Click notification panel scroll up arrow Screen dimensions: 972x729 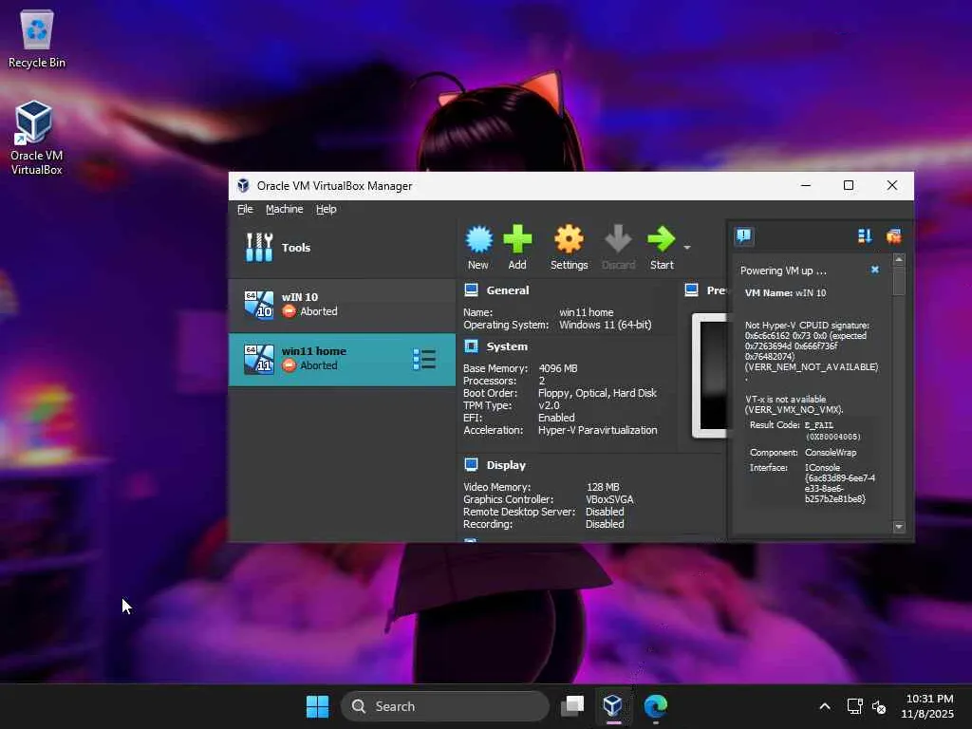[899, 259]
